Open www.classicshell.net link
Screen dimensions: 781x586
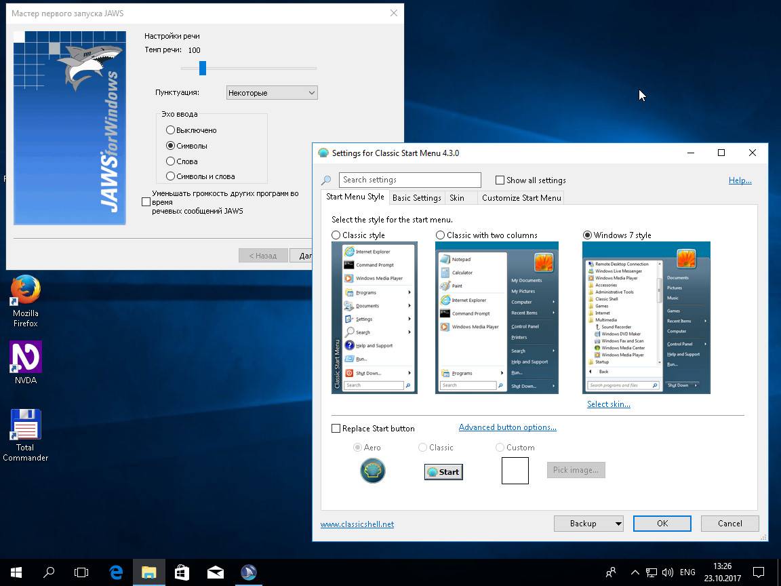(x=357, y=524)
